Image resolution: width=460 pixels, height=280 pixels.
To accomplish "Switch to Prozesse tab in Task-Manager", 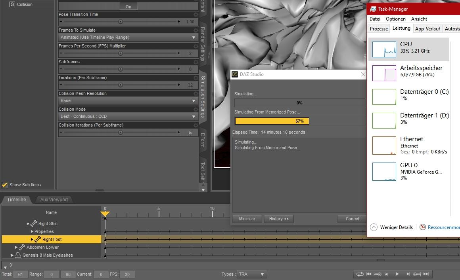I will pos(379,29).
